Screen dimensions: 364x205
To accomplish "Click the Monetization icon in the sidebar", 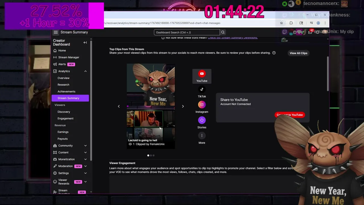I will click(x=55, y=159).
